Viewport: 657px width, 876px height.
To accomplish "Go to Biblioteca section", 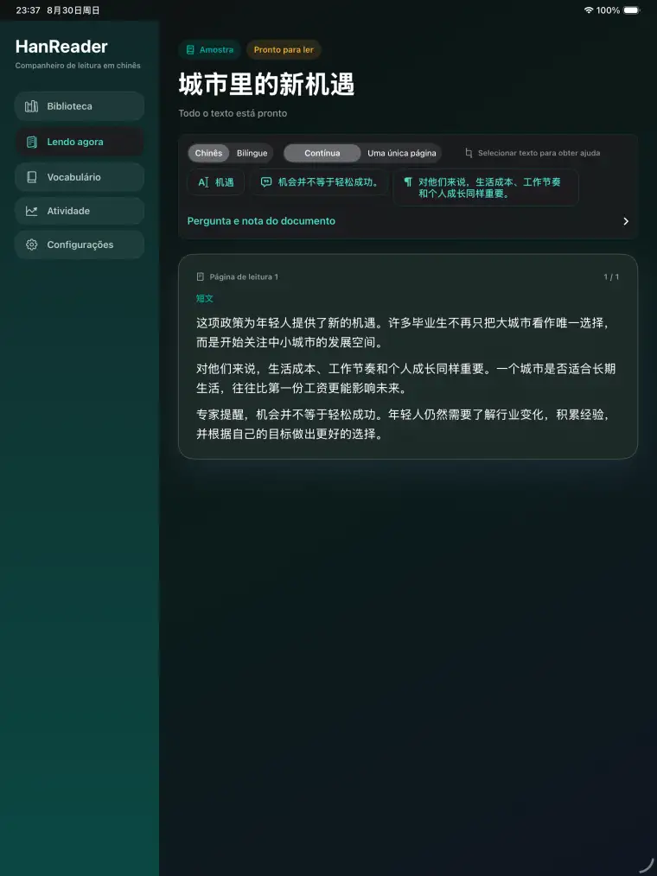I will [80, 106].
